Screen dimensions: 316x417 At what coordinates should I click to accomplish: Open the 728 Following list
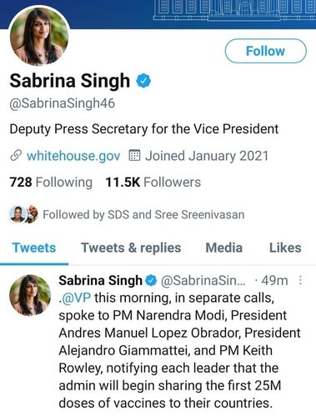click(51, 183)
